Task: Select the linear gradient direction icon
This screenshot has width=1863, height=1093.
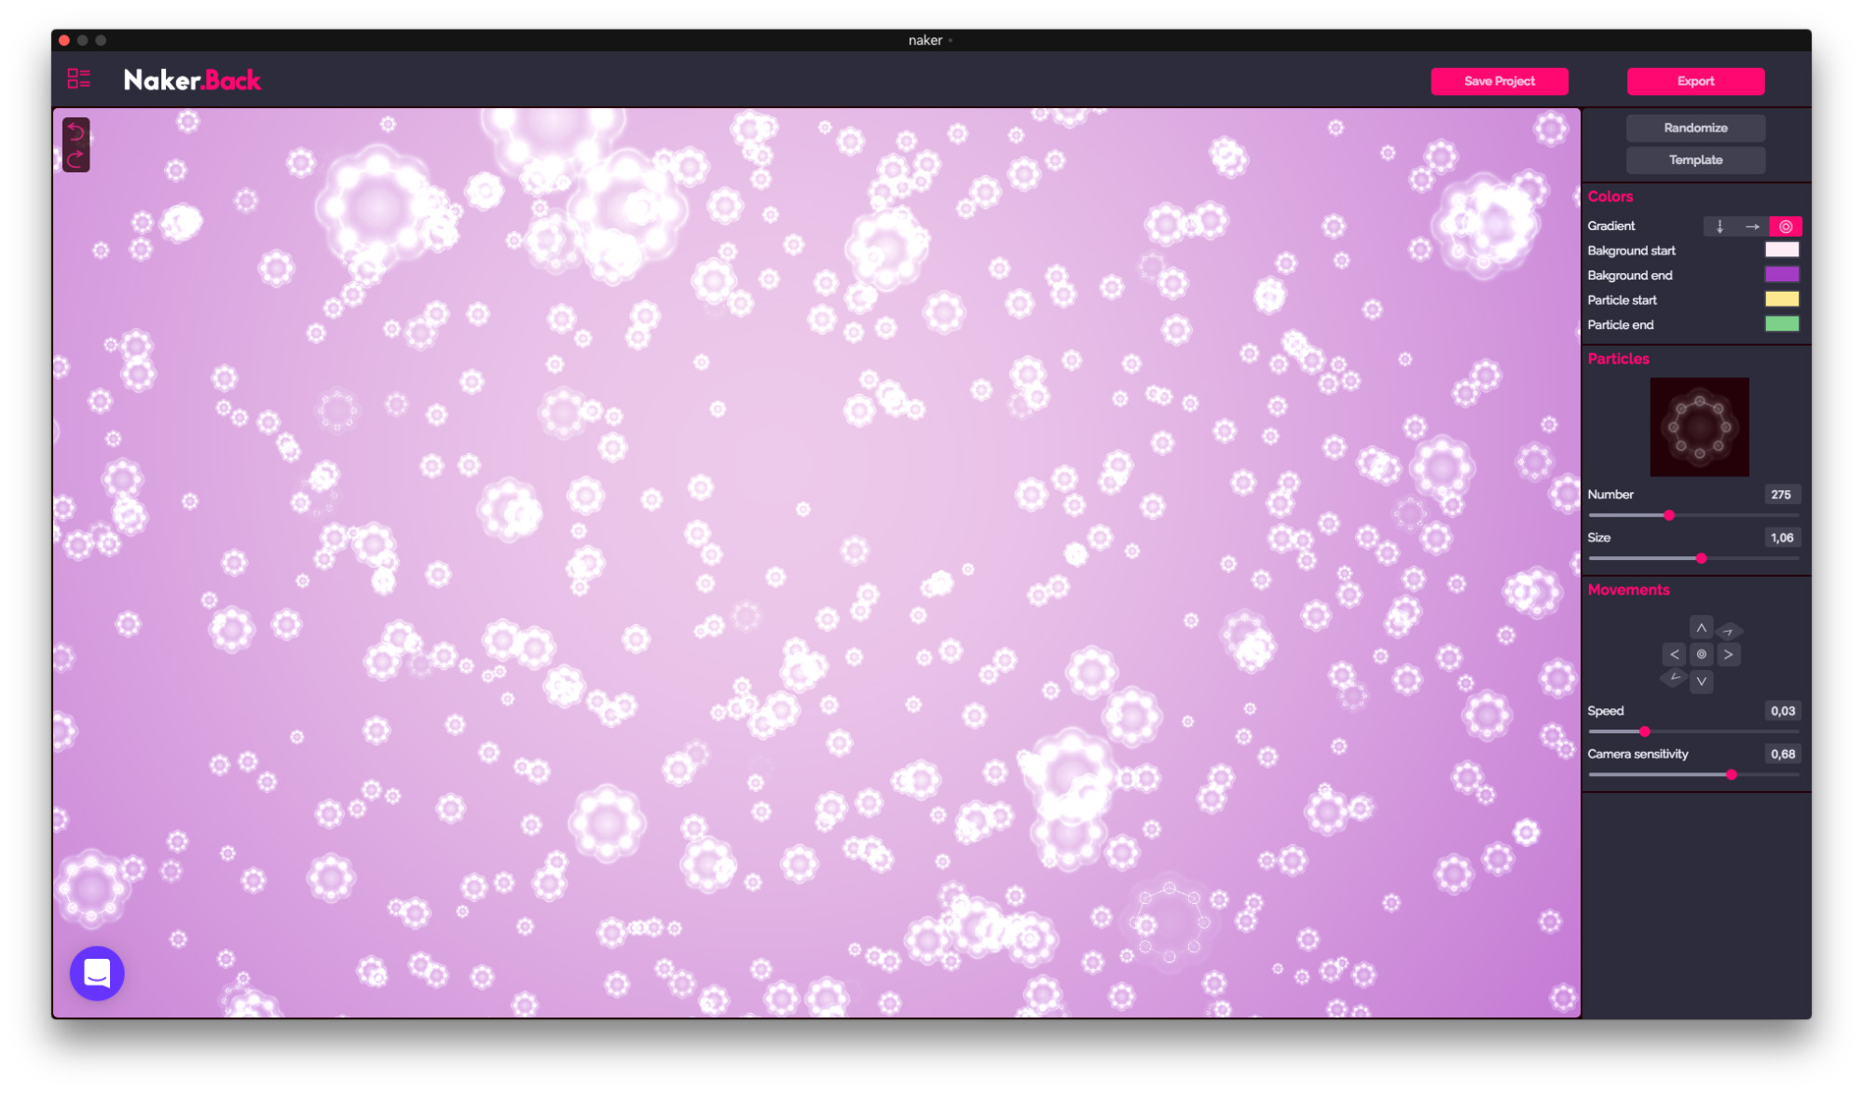Action: (x=1752, y=226)
